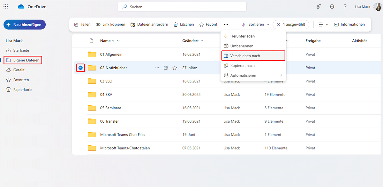The width and height of the screenshot is (383, 187).
Task: Open the 03 SEO folder name
Action: pyautogui.click(x=106, y=81)
